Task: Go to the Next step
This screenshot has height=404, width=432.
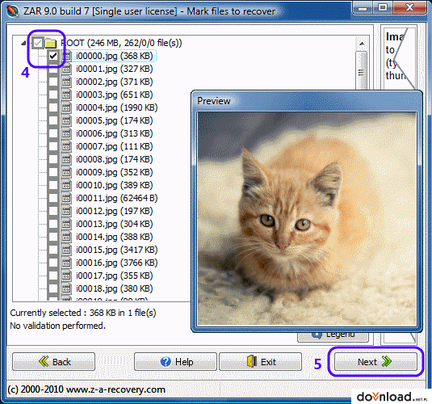Action: click(375, 361)
